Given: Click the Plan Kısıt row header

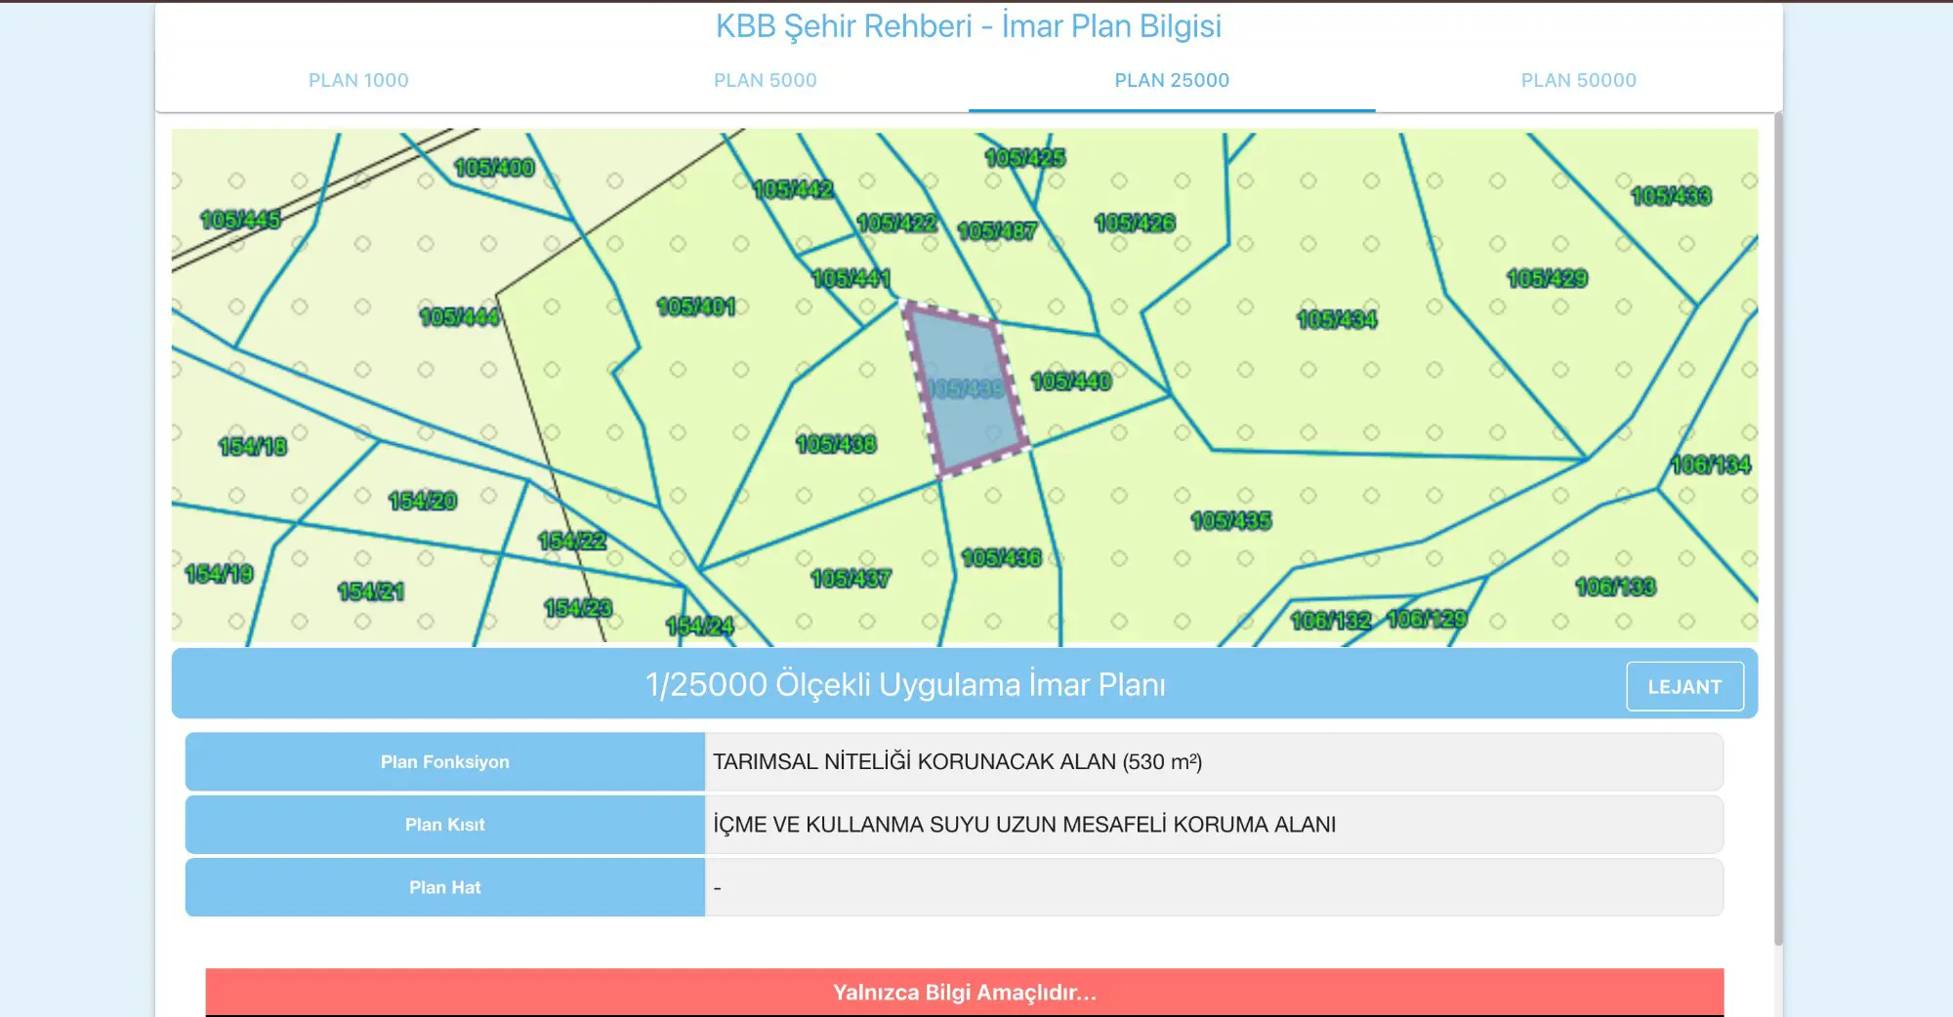Looking at the screenshot, I should (445, 825).
